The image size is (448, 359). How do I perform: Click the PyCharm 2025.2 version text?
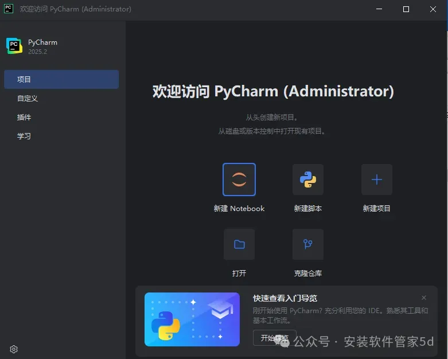coord(37,52)
